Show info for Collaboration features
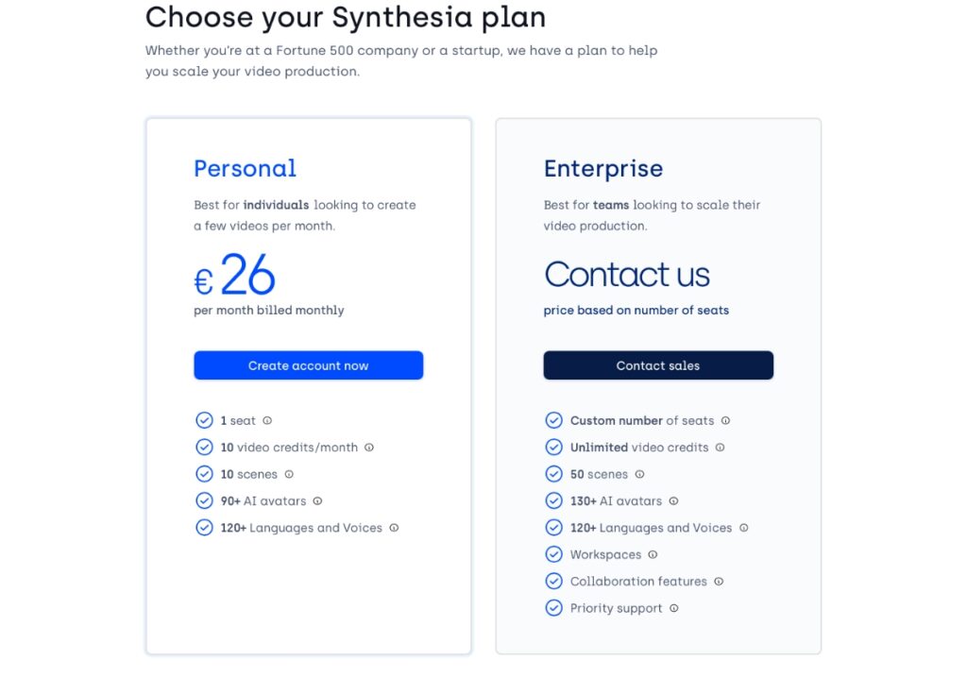Viewport: 967px width, 677px height. click(719, 582)
